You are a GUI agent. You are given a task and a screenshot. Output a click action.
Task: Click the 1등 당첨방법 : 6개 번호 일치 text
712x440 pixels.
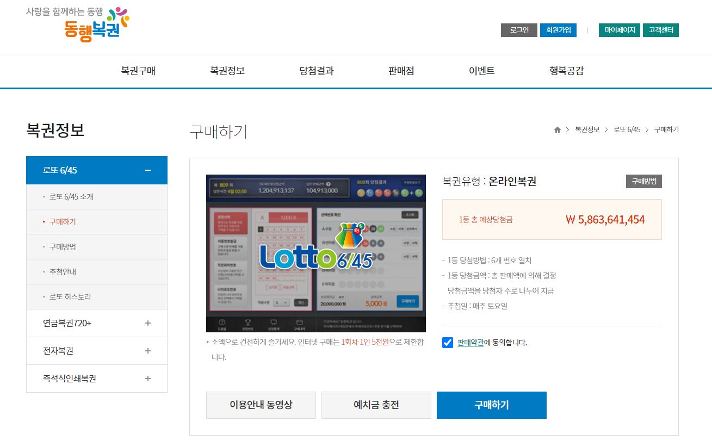[x=490, y=261]
